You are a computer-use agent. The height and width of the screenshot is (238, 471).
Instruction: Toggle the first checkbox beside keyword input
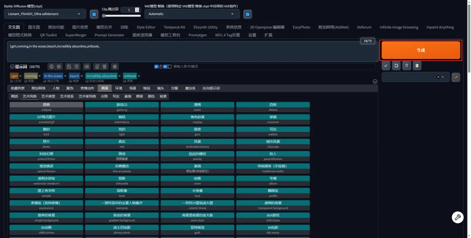click(x=156, y=66)
